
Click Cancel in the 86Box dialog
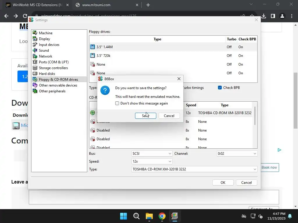click(169, 116)
